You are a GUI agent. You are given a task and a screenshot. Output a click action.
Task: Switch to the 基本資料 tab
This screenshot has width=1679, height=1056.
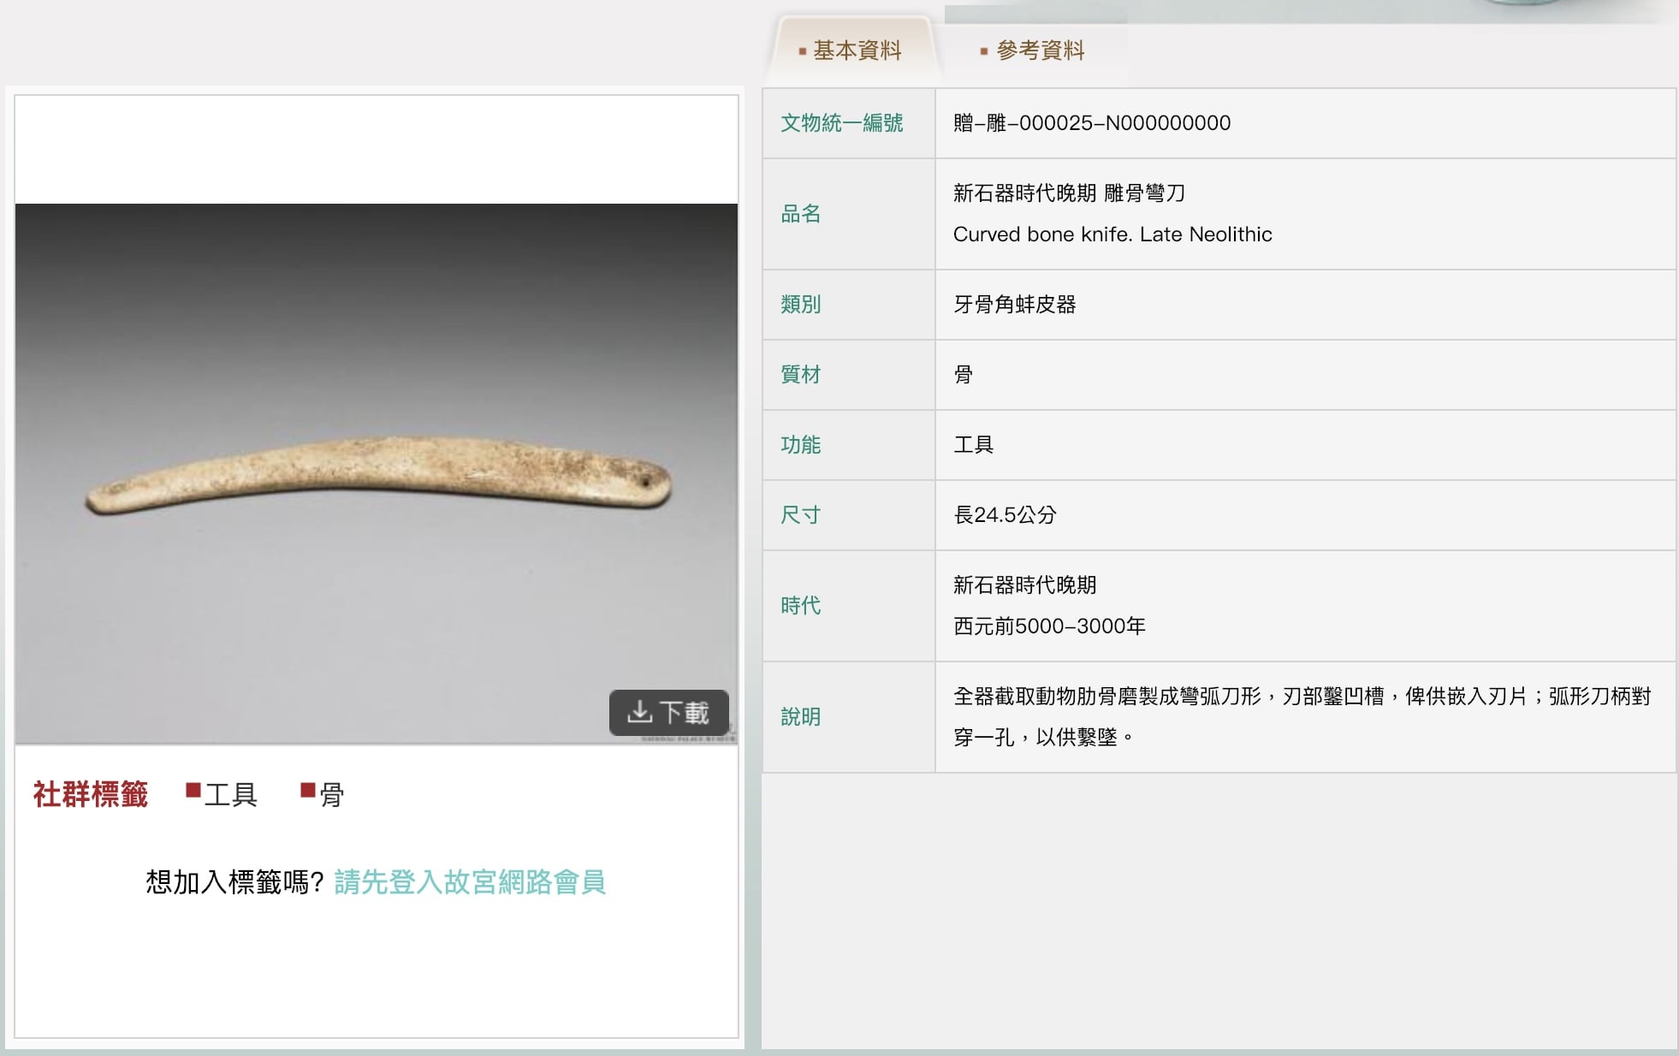pyautogui.click(x=849, y=50)
